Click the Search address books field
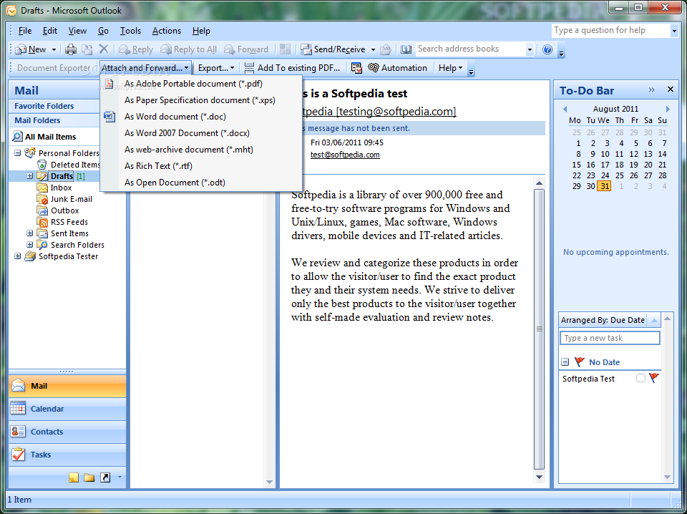 tap(471, 49)
